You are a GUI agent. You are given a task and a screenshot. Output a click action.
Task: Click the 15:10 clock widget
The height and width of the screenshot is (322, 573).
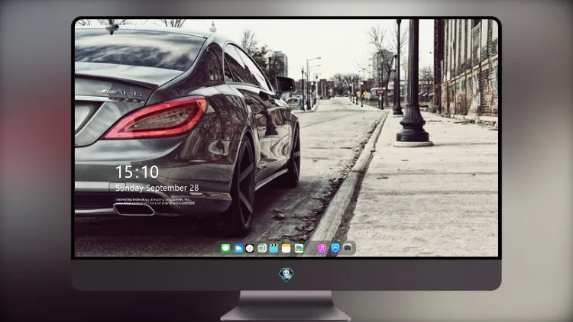click(137, 172)
